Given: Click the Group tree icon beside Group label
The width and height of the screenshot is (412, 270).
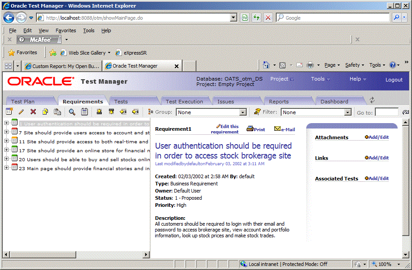Looking at the screenshot, I should [151, 112].
